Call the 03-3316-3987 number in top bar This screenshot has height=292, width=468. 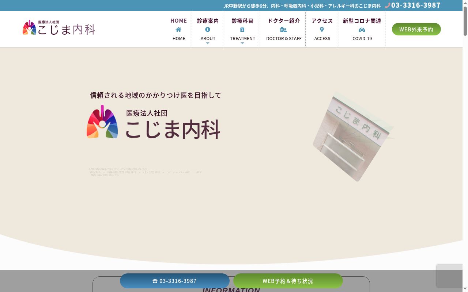[416, 5]
